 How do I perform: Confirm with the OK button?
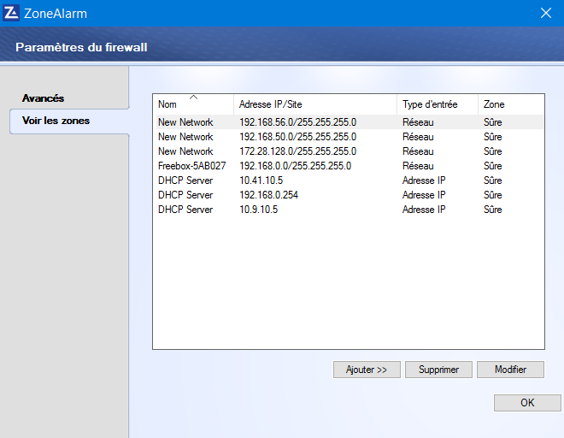(527, 403)
